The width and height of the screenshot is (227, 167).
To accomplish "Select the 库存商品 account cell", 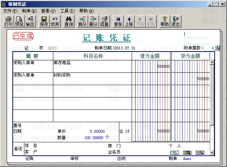I will [92, 66].
